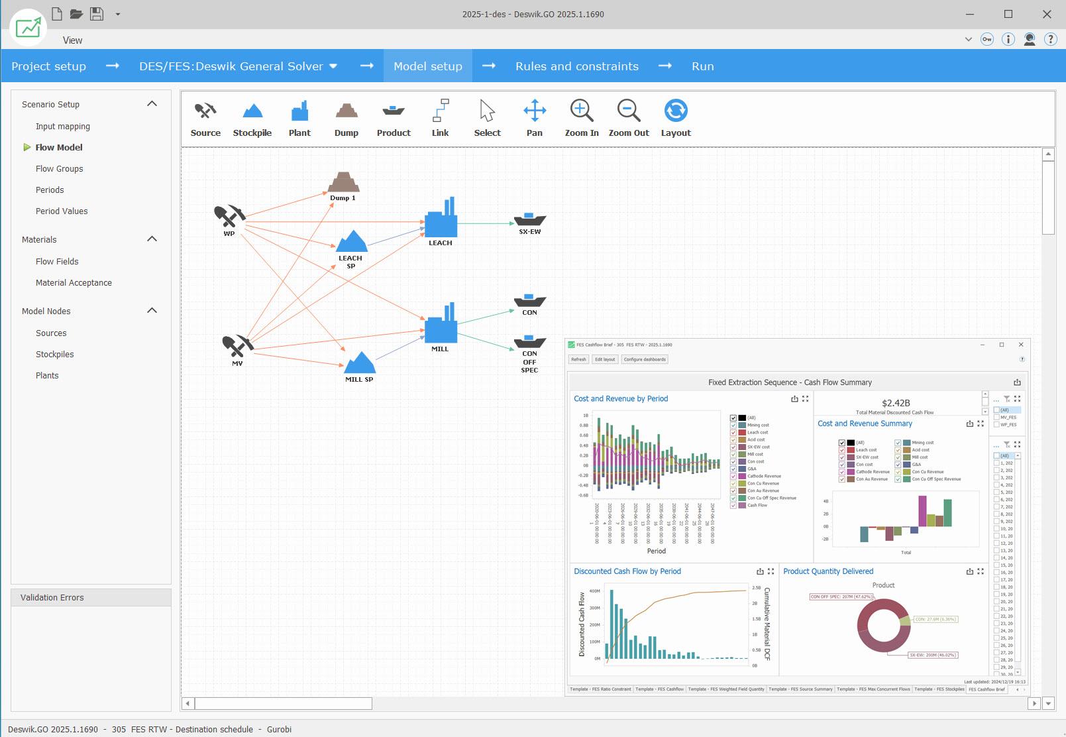Activate the Link tool
The height and width of the screenshot is (737, 1066).
(441, 119)
